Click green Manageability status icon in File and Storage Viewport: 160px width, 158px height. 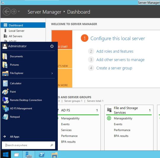tap(109, 118)
